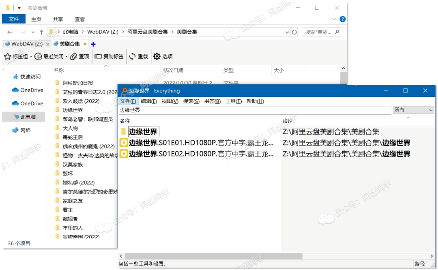Click search magnifier in Explorer search box
438x270 pixels.
click(x=337, y=32)
